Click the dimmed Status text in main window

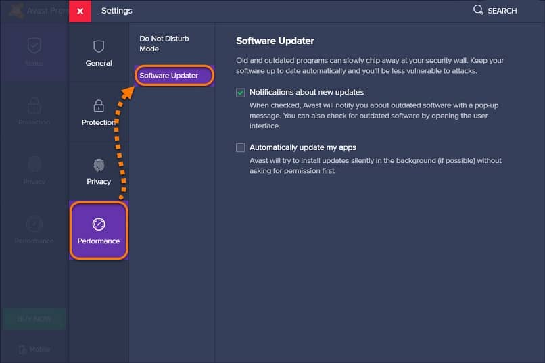coord(34,64)
